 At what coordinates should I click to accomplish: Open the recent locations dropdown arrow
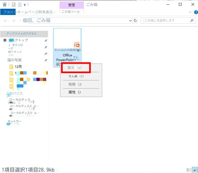click(x=20, y=20)
